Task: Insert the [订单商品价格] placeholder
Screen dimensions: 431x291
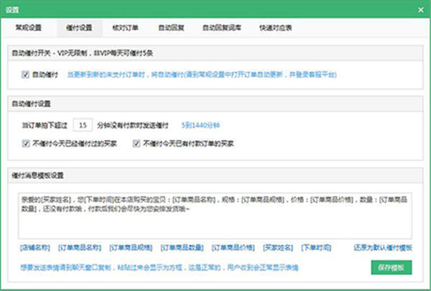Action: pos(233,248)
